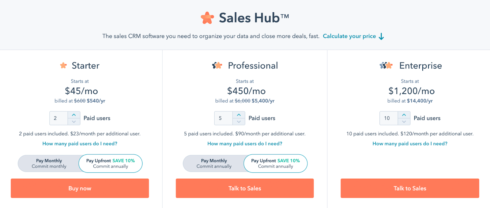The height and width of the screenshot is (208, 490).
Task: Decrease Professional paid users with down arrow
Action: pyautogui.click(x=239, y=122)
